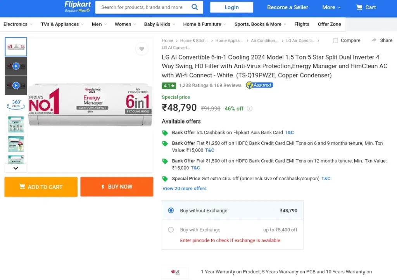Select Buy with Exchange option
This screenshot has width=397, height=280.
coord(171,230)
